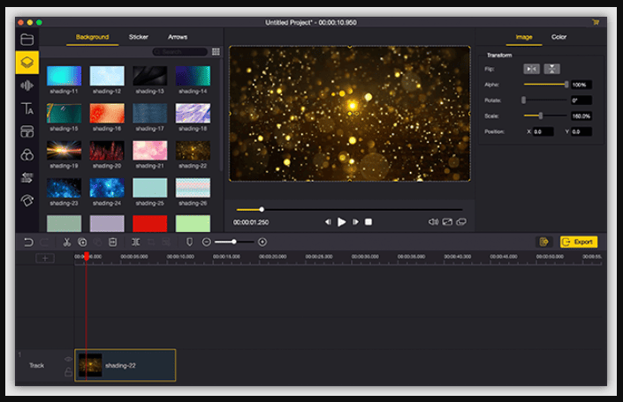Zoom in timeline with the plus icon
Viewport: 623px width, 402px height.
pos(262,242)
